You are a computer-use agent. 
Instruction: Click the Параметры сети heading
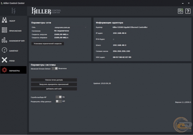[41, 23]
